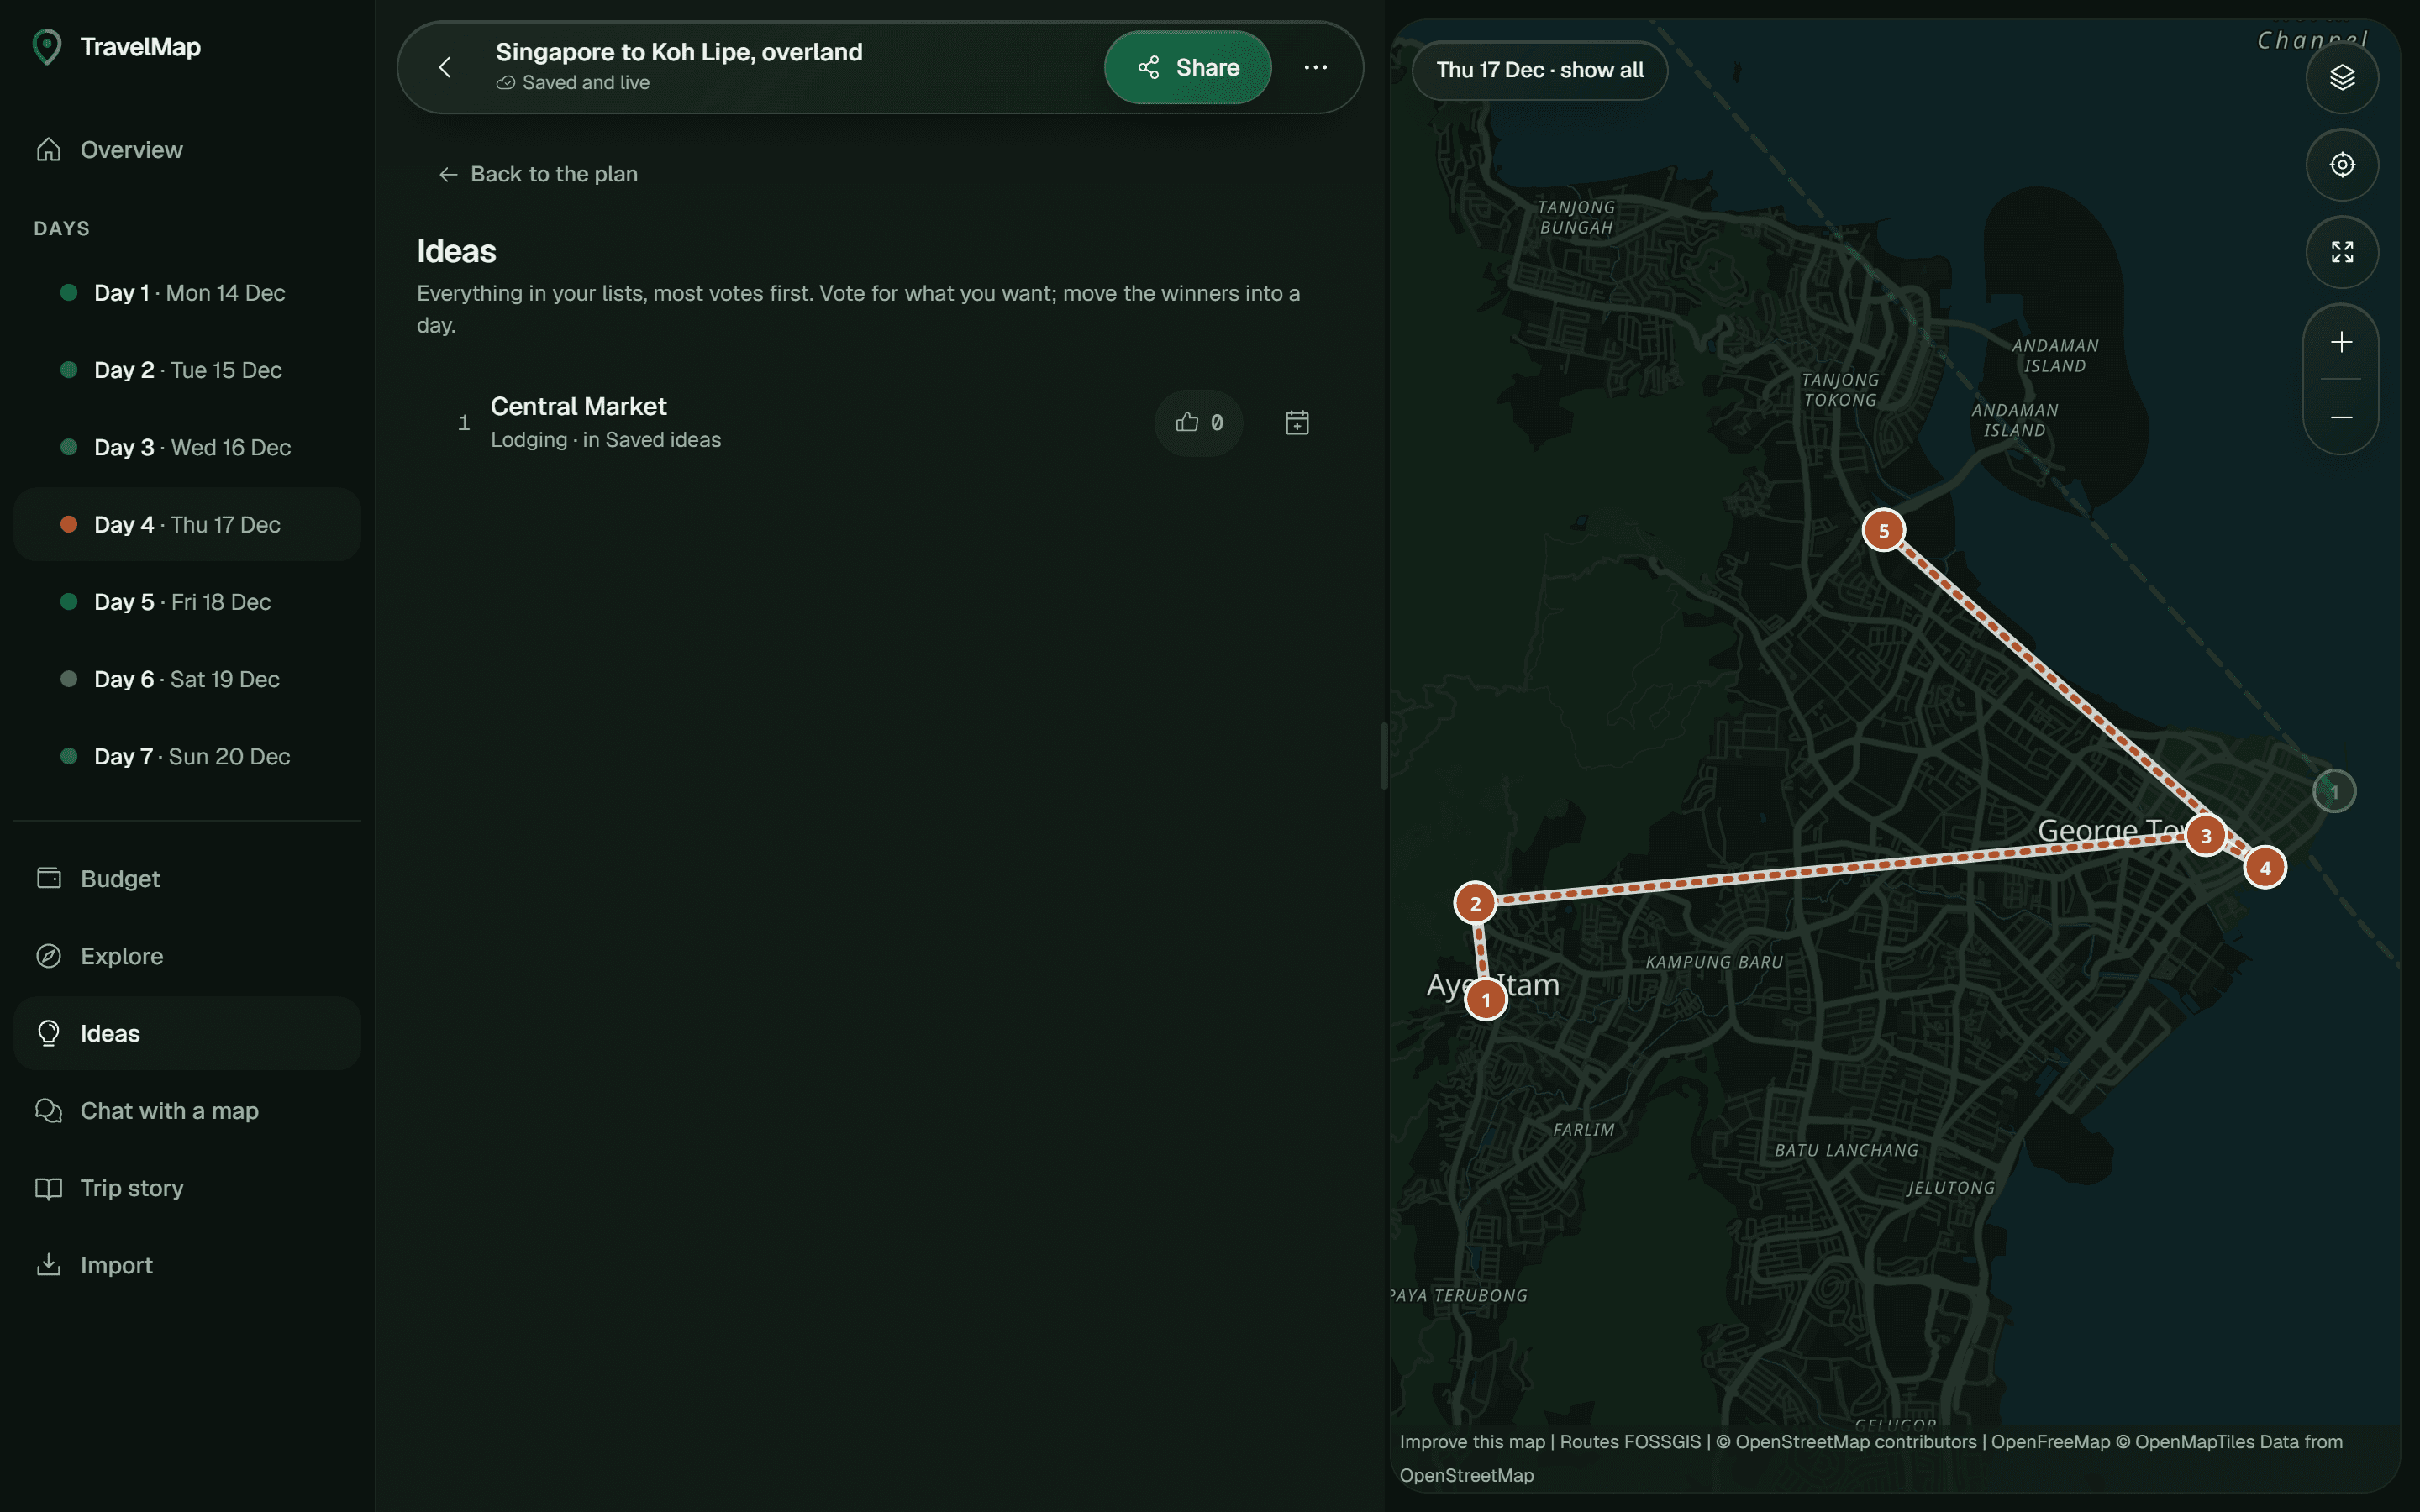
Task: Open the Overview page
Action: [187, 150]
